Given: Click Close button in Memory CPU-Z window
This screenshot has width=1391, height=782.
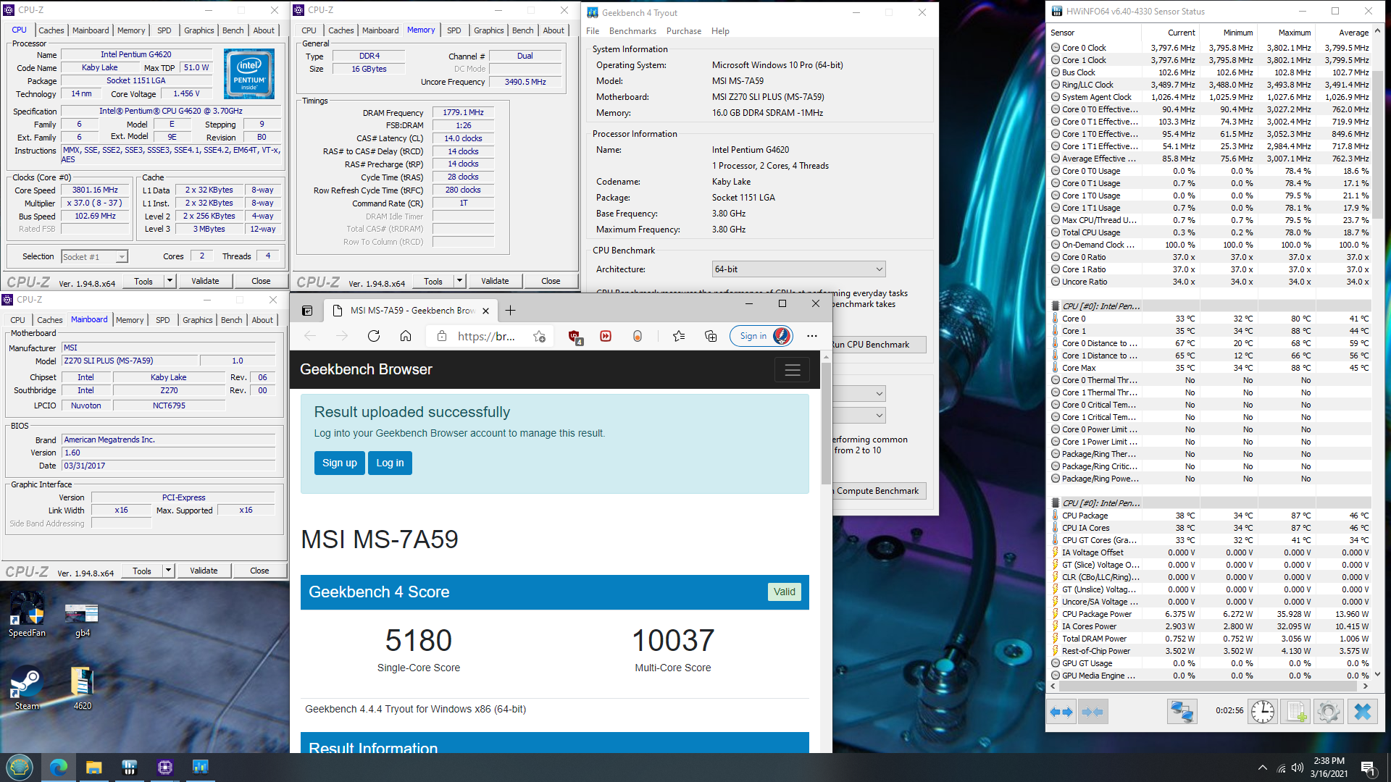Looking at the screenshot, I should pos(551,281).
